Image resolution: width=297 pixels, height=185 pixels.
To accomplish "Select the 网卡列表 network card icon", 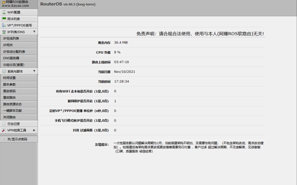I will point(4,18).
